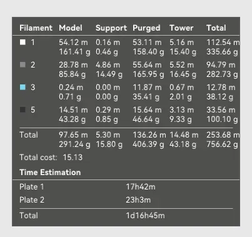Select purged length 55.64 m
Viewport: 252px width, 237px height.
point(147,65)
